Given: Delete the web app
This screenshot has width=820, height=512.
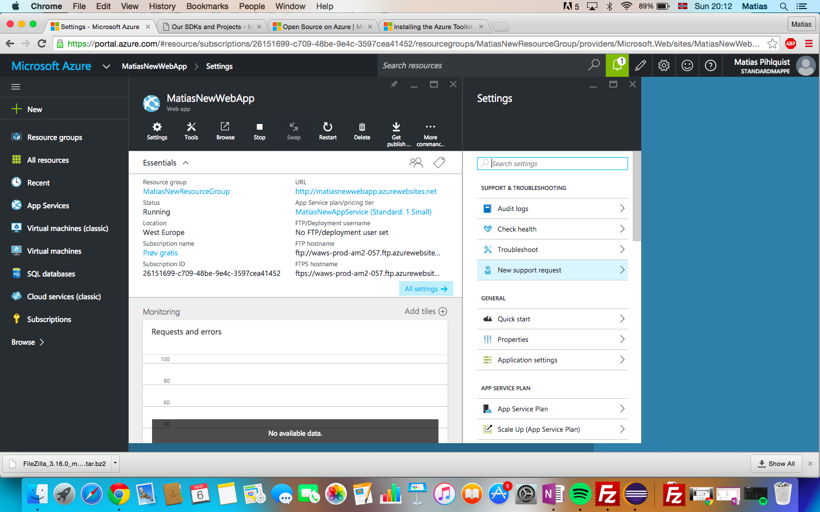Looking at the screenshot, I should point(362,131).
